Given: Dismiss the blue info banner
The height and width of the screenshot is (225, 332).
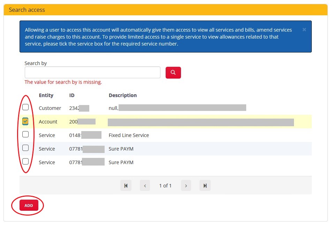Looking at the screenshot, I should [x=304, y=30].
